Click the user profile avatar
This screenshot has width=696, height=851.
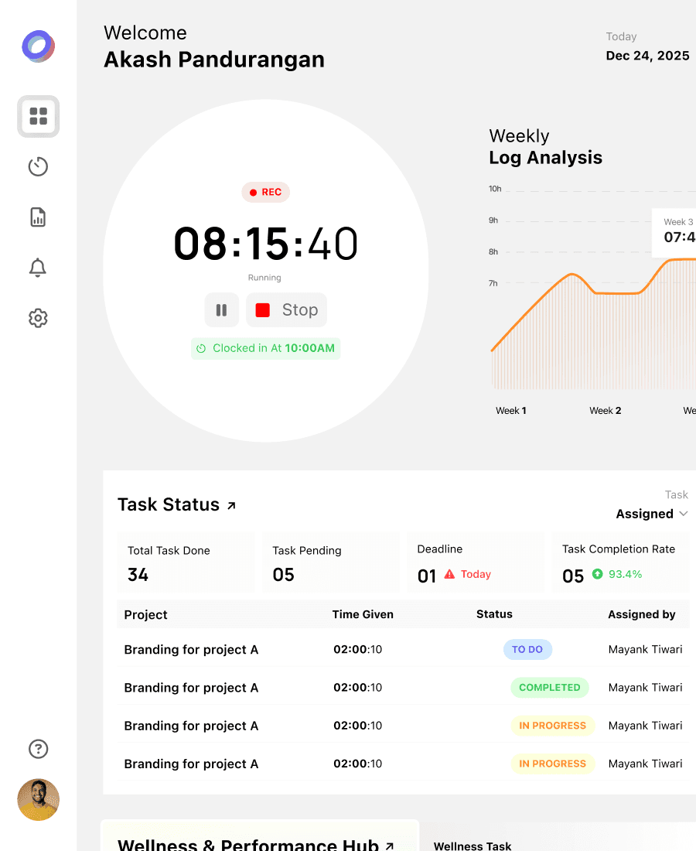click(38, 799)
